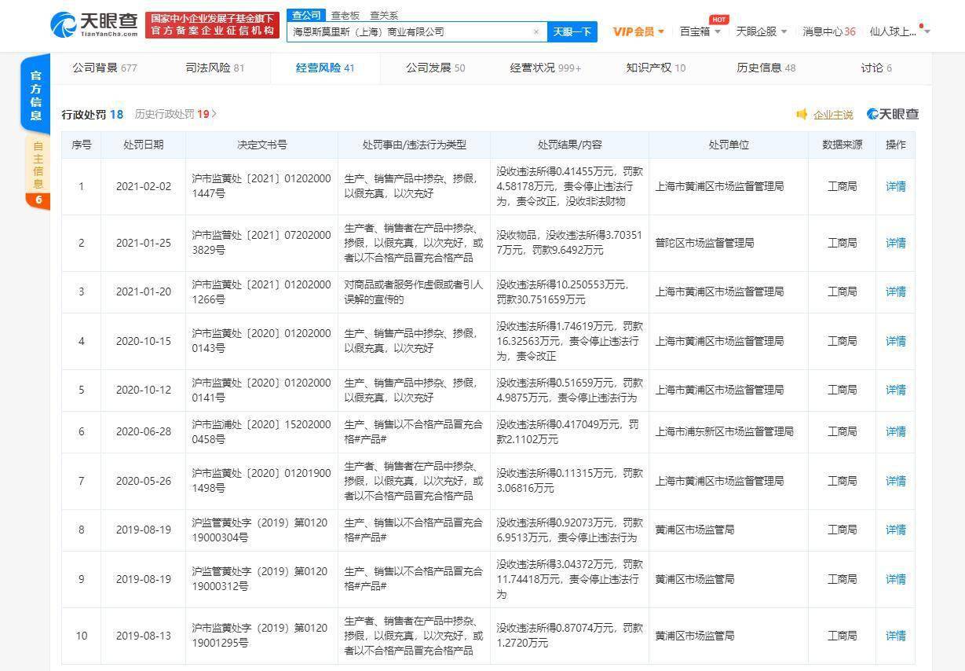Clear the search box with the X icon
The width and height of the screenshot is (965, 671).
[x=536, y=32]
